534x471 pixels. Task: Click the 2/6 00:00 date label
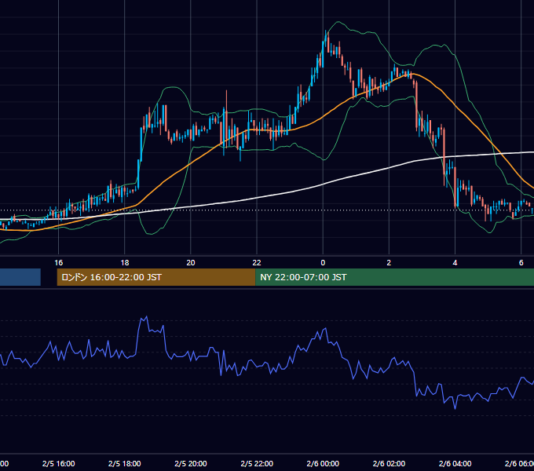coord(323,463)
